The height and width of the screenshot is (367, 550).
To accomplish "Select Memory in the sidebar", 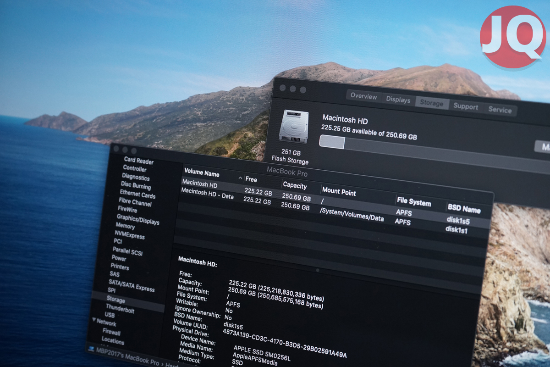I will tap(125, 226).
